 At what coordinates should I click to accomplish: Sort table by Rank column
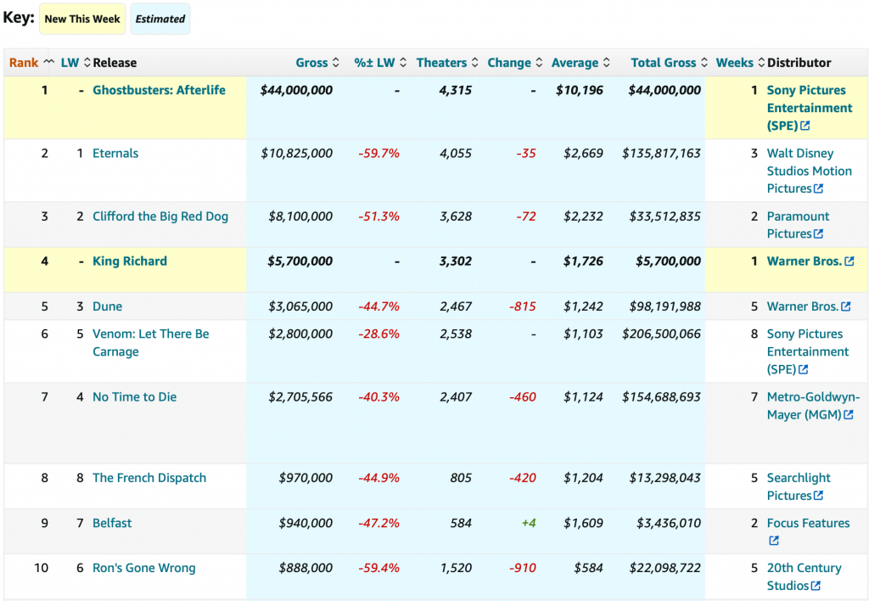24,63
